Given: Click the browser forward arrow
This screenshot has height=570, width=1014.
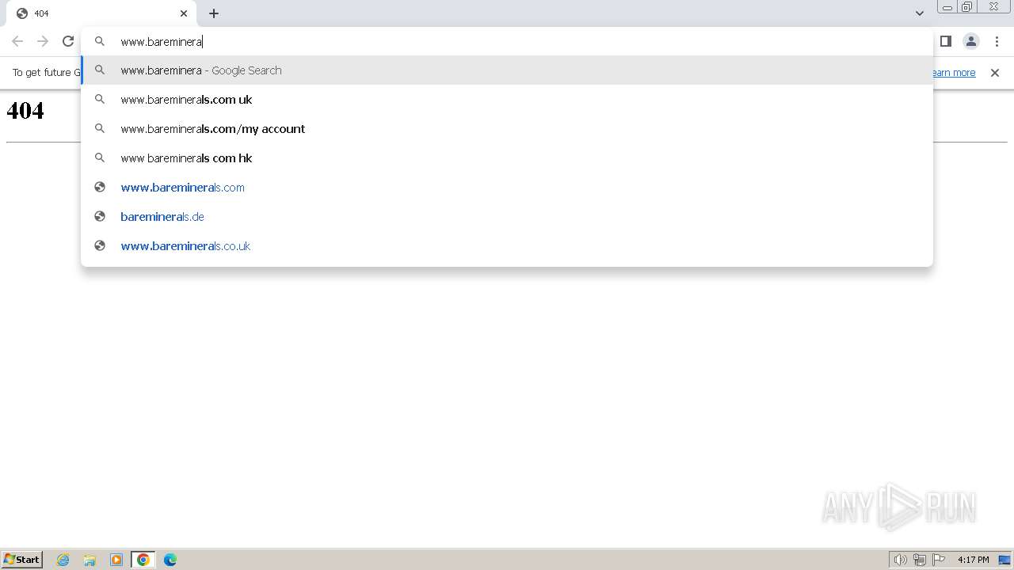Looking at the screenshot, I should tap(43, 41).
